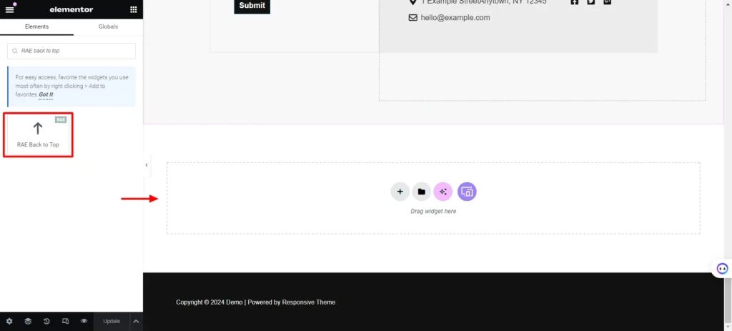Toggle Responsive Mode icon
732x331 pixels.
tap(65, 321)
